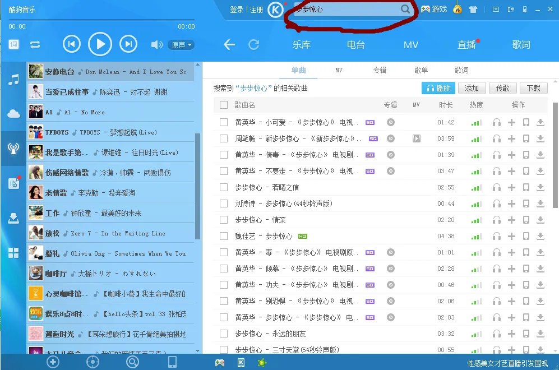Open the 注册 register link
Screen dimensions: 559x370
click(x=256, y=10)
